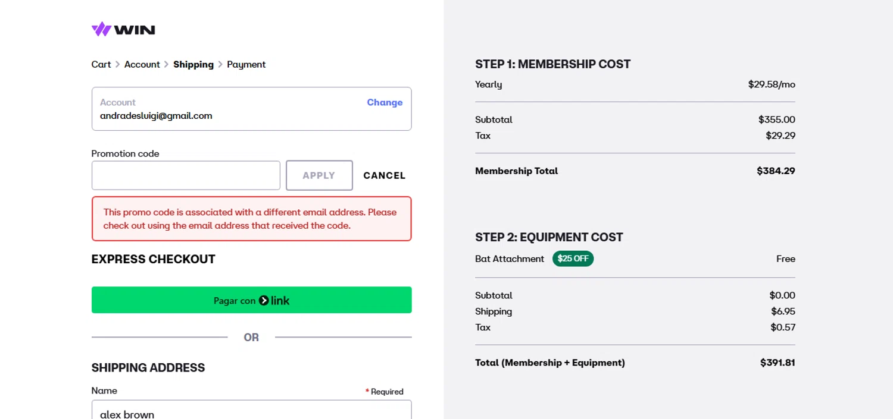
Task: Jump to the Payment breadcrumb step
Action: (x=246, y=64)
